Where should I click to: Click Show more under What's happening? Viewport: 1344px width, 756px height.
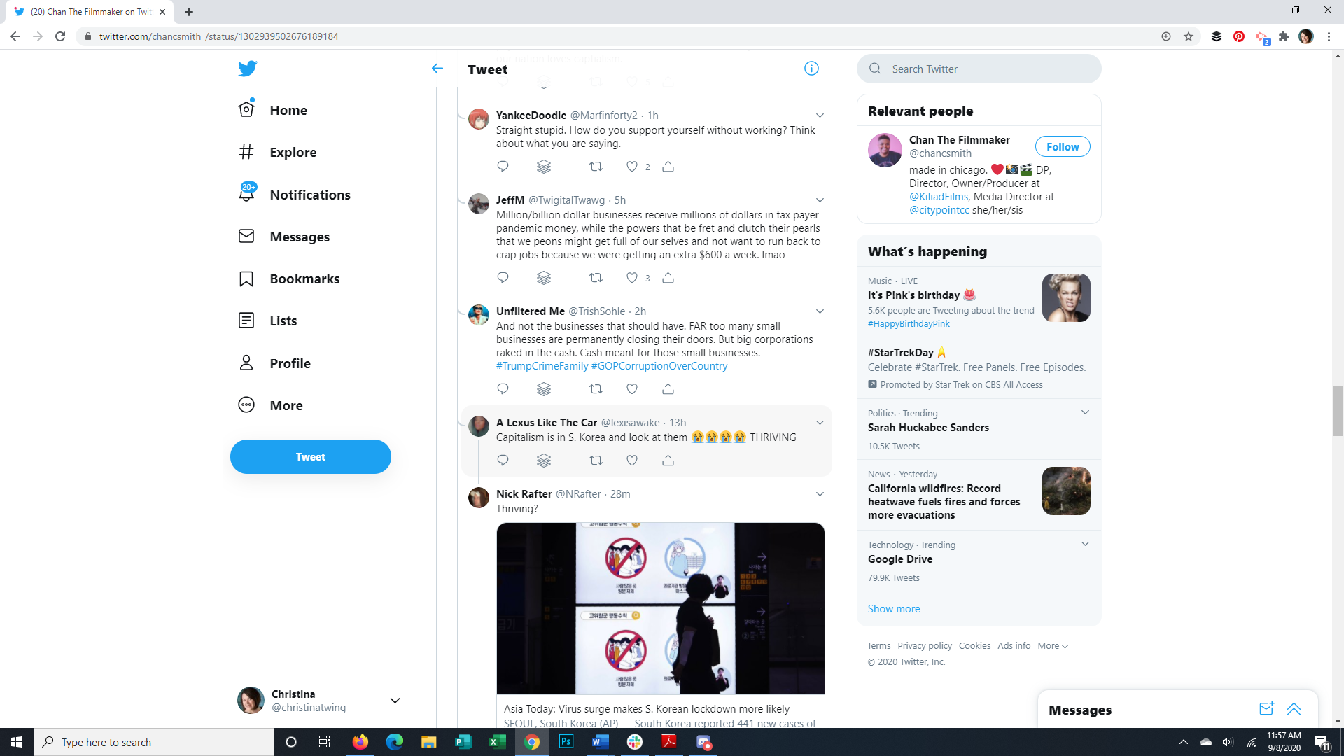click(x=894, y=609)
